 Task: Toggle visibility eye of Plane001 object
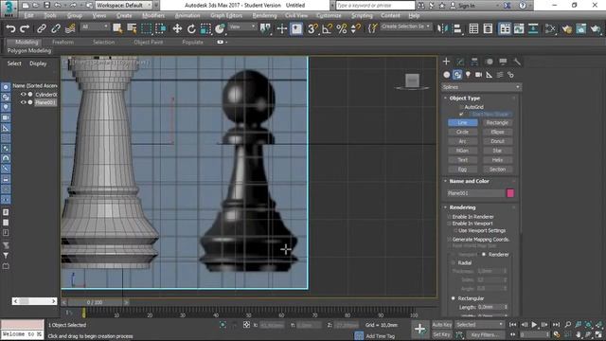click(x=23, y=102)
